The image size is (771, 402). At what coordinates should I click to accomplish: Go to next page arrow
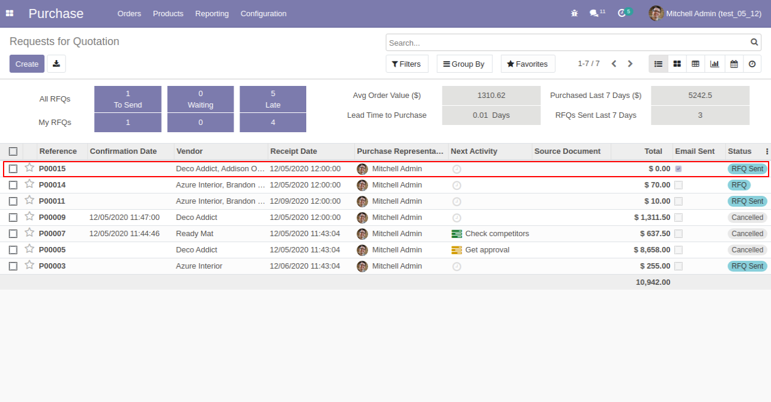(630, 64)
